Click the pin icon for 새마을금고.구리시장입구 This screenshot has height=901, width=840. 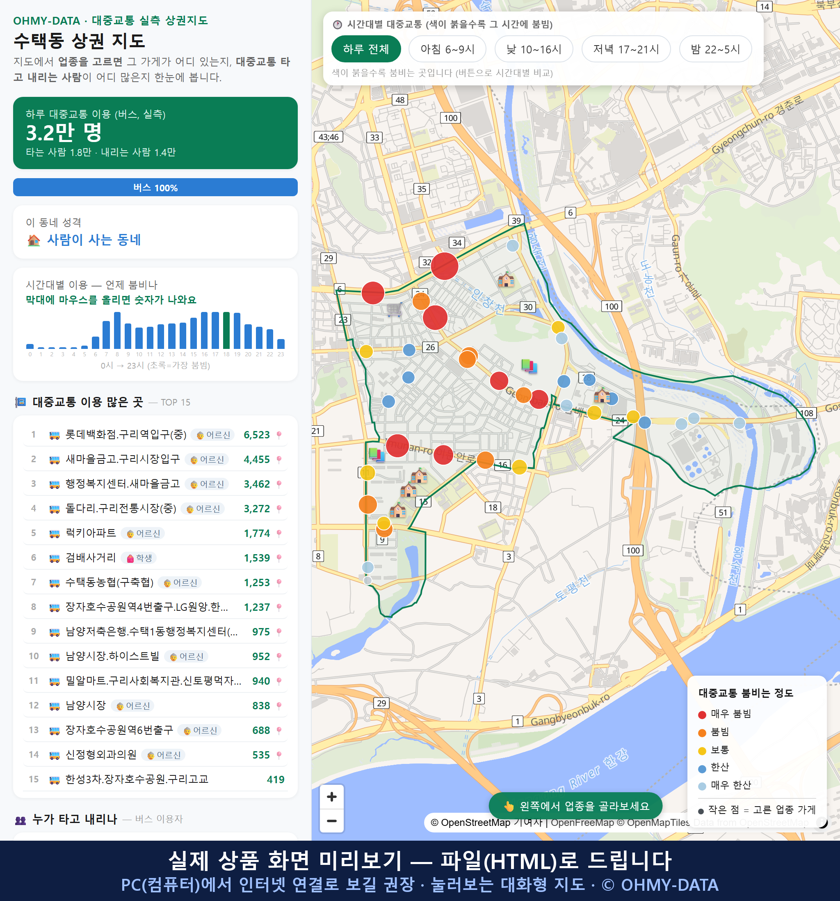click(x=279, y=459)
